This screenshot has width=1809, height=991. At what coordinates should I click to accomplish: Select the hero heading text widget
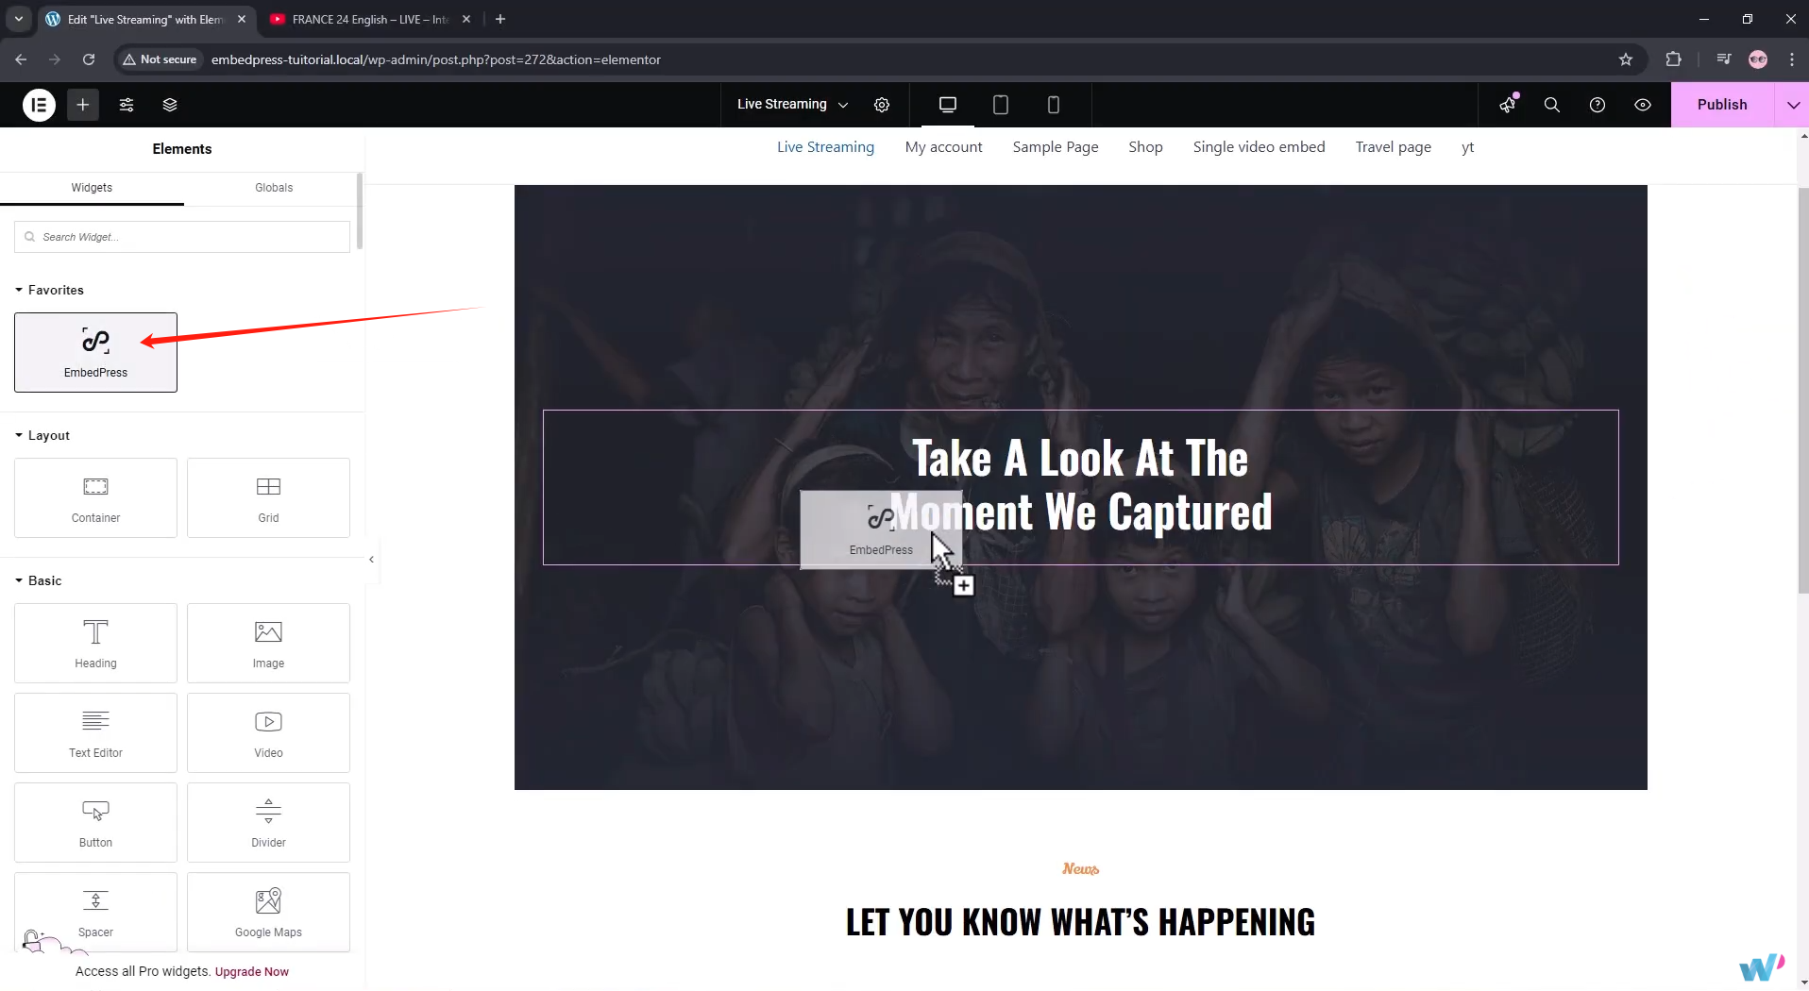point(1080,487)
